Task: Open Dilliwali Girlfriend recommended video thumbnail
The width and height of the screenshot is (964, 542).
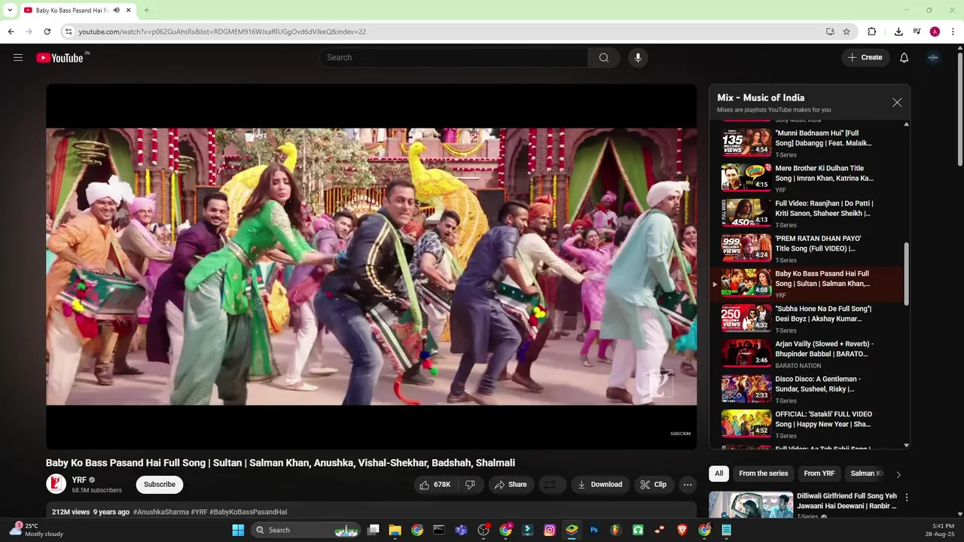Action: click(751, 505)
